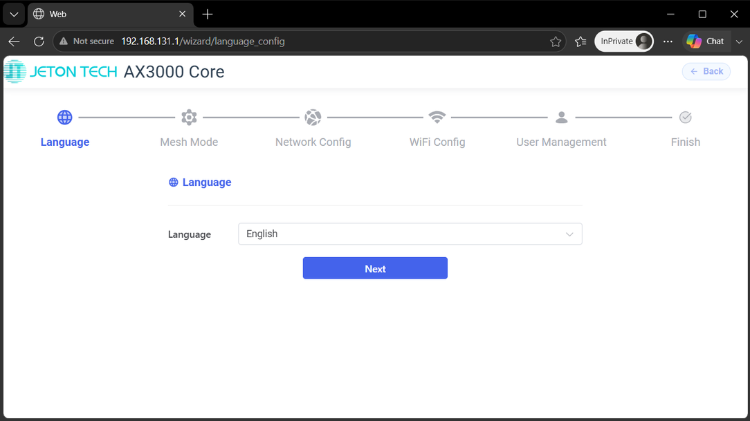Viewport: 750px width, 421px height.
Task: Add this page to favorites with the star
Action: [556, 41]
